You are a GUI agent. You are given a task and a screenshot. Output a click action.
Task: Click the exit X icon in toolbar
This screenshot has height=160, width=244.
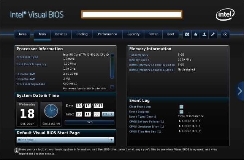pyautogui.click(x=225, y=34)
